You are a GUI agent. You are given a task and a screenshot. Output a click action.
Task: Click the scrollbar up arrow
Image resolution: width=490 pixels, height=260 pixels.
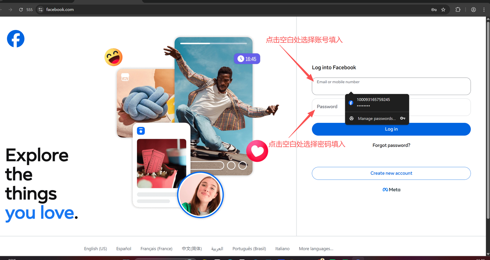tap(488, 19)
